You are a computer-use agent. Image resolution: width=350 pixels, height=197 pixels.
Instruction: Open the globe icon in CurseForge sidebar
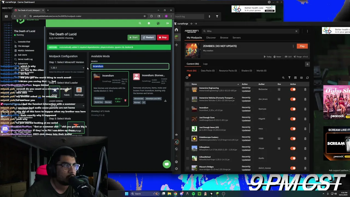pyautogui.click(x=176, y=149)
